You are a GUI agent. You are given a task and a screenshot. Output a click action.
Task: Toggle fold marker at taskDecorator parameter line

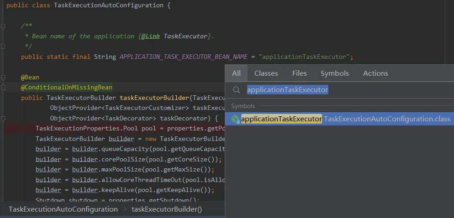(x=3, y=118)
